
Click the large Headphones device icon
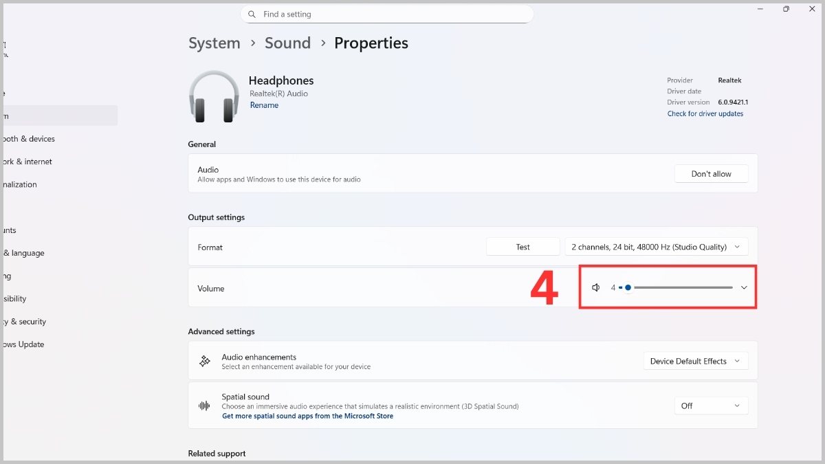click(214, 97)
